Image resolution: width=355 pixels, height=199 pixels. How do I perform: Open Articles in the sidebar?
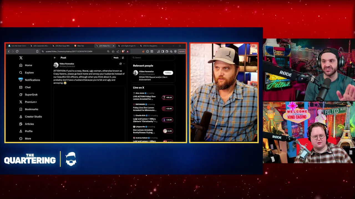pos(27,124)
